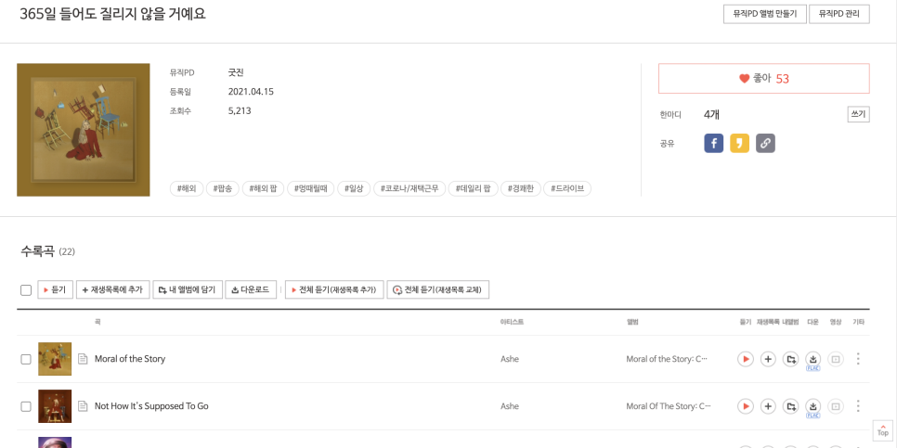Open the #드라이브 tag

pyautogui.click(x=567, y=188)
